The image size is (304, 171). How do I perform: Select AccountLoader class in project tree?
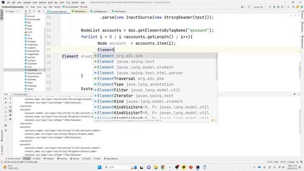click(x=32, y=19)
